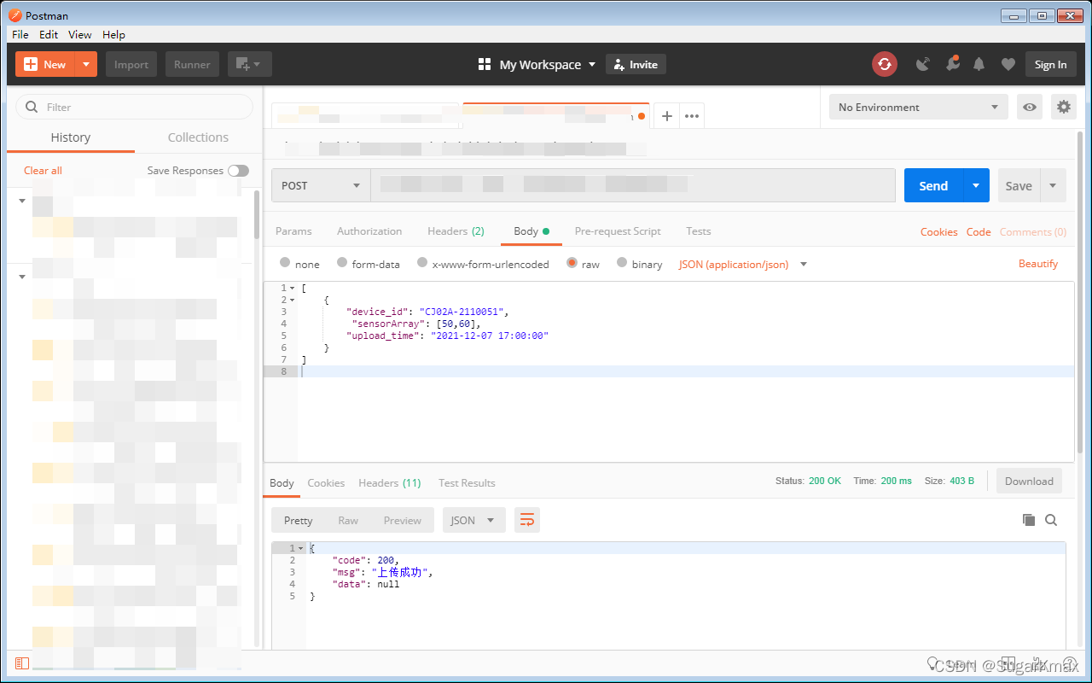This screenshot has height=683, width=1092.
Task: Click the sync status icon
Action: coord(885,64)
